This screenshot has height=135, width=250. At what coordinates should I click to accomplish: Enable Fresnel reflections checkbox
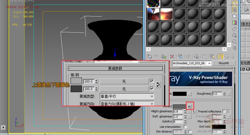tap(224, 111)
